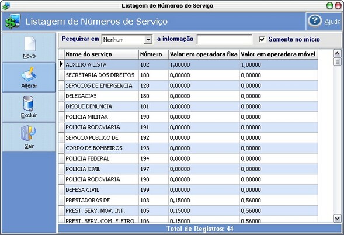Select the POLICIA MILITAR row
Viewport: 344px width, 235px height.
[188, 117]
